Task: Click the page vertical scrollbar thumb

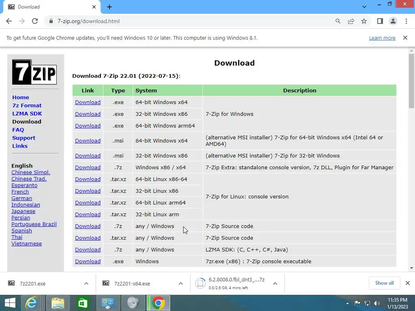Action: pos(411,81)
